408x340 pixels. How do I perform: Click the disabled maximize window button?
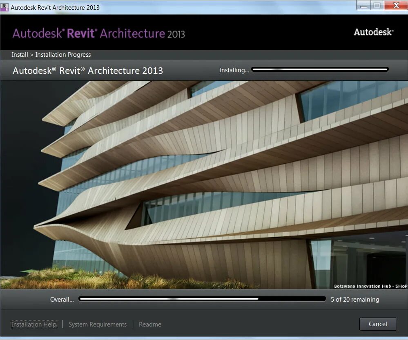(x=377, y=5)
